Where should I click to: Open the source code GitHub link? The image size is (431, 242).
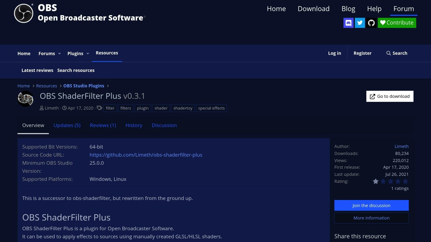(146, 155)
